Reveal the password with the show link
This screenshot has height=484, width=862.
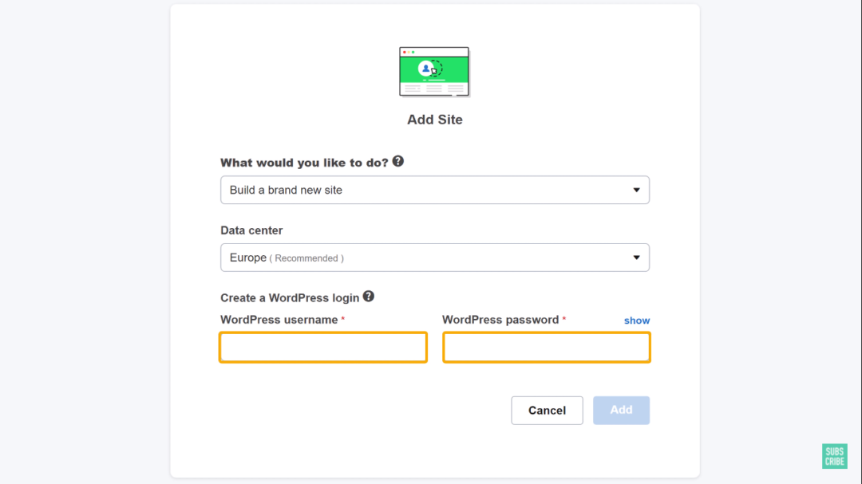[x=637, y=321]
